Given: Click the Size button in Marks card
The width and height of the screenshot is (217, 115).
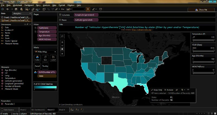Looking at the screenshot, I should [45, 58].
